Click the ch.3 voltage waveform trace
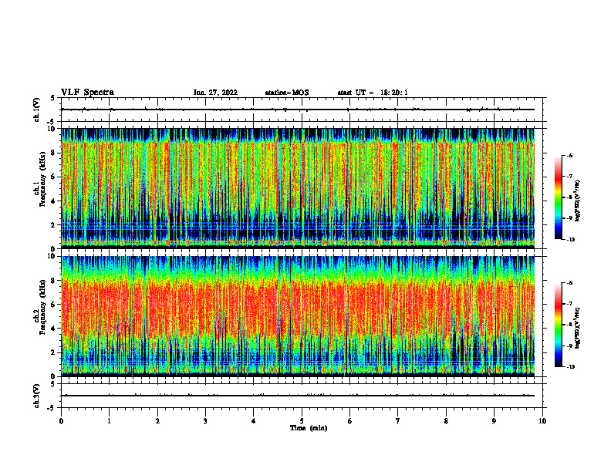 point(298,396)
